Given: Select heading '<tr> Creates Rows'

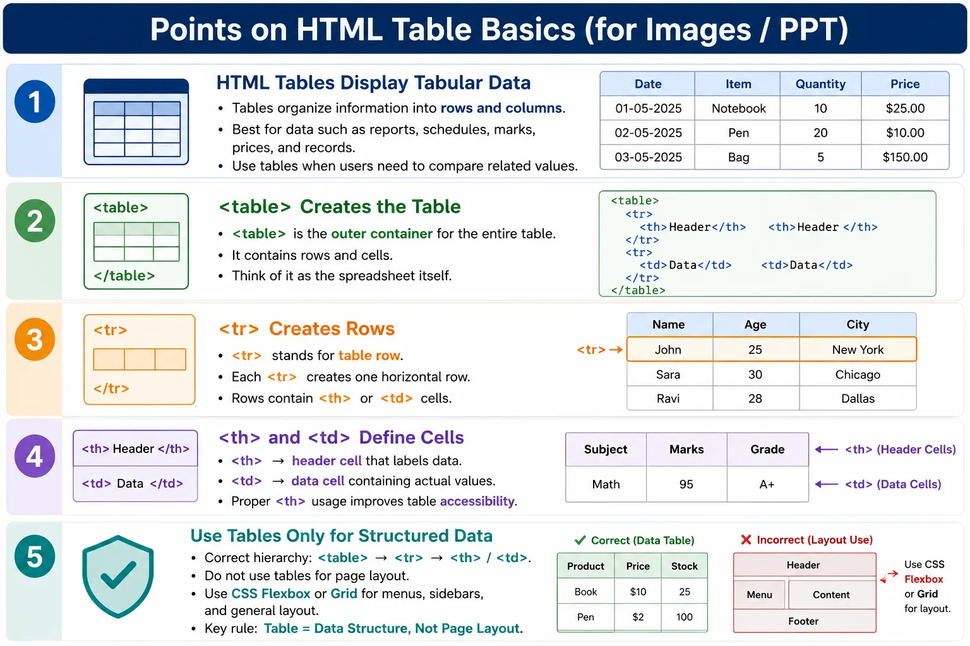Looking at the screenshot, I should click(x=306, y=329).
